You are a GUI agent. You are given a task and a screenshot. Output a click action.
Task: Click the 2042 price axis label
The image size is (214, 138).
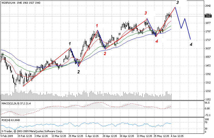(208, 6)
